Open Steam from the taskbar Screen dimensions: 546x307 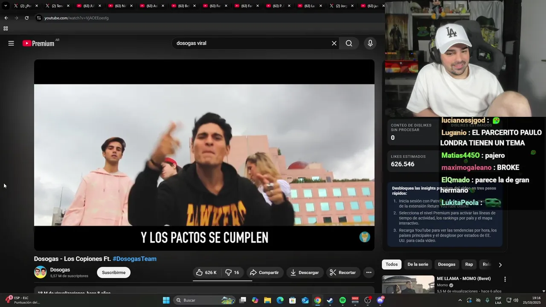tap(330, 300)
